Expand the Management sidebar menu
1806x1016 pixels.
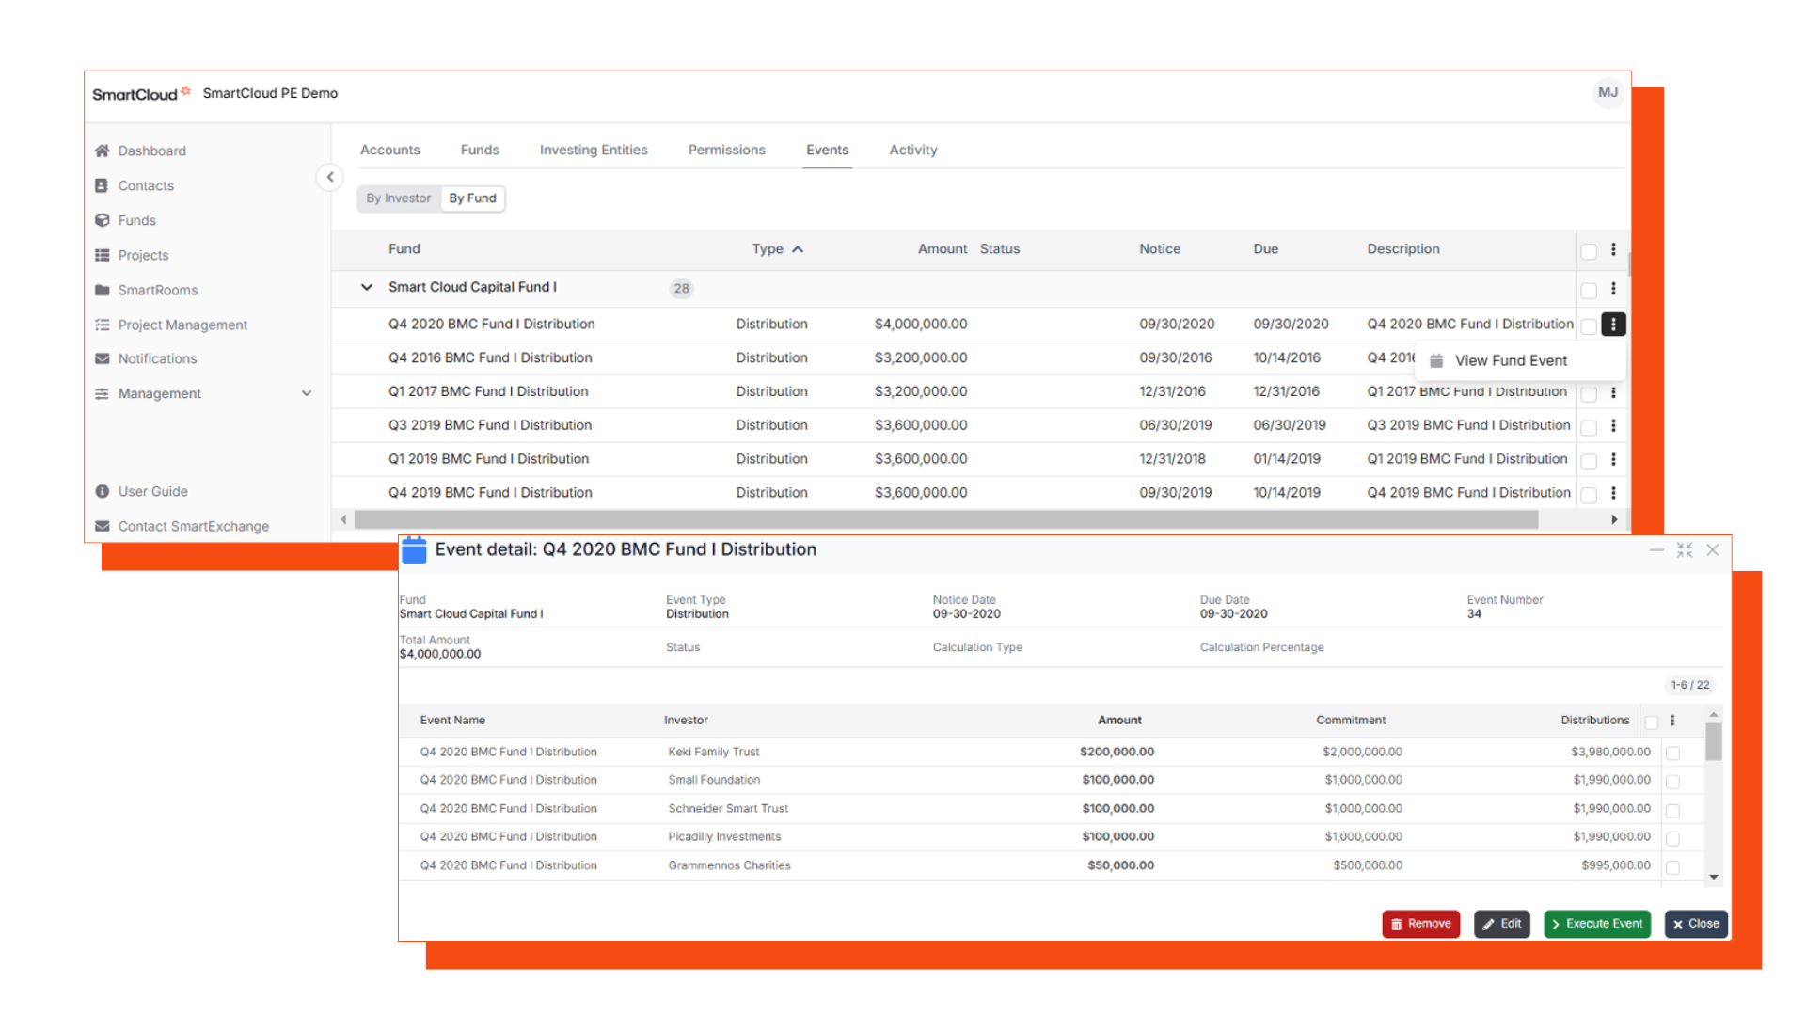pos(306,393)
